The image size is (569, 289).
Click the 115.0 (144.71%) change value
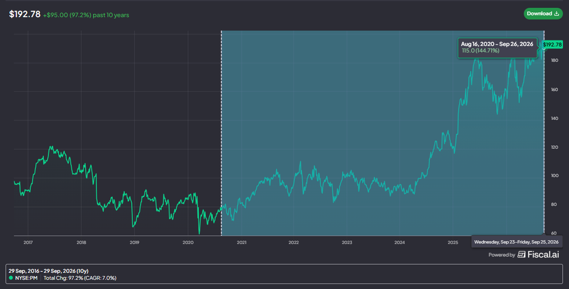pyautogui.click(x=481, y=50)
